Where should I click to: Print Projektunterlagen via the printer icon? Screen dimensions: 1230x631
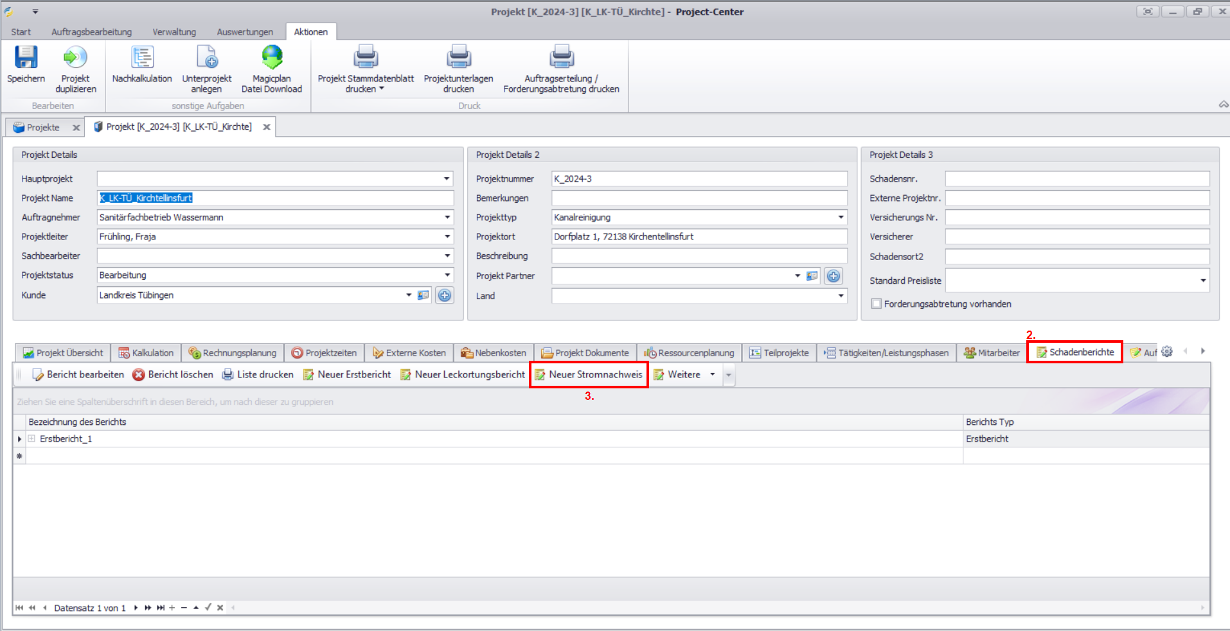click(x=458, y=57)
